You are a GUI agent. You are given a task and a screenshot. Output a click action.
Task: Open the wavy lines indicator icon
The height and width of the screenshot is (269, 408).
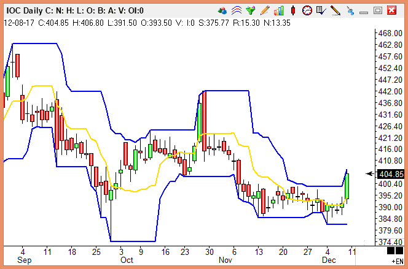tap(237, 10)
